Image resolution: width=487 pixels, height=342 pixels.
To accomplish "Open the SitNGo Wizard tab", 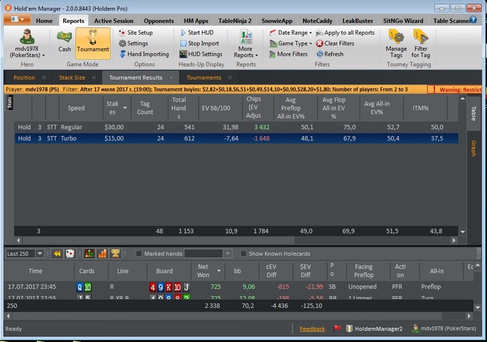I will tap(403, 21).
